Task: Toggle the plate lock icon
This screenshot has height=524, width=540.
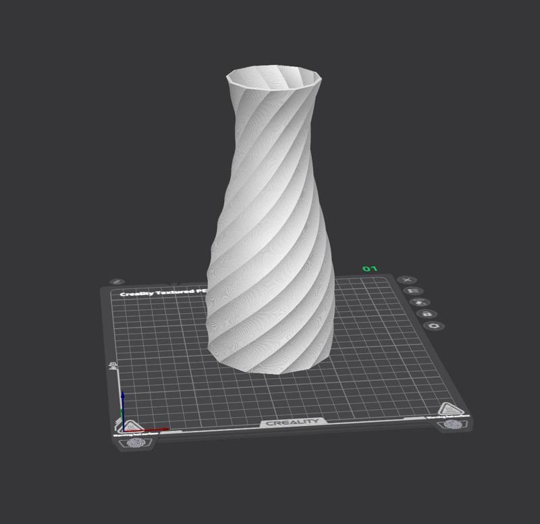Action: (x=427, y=314)
